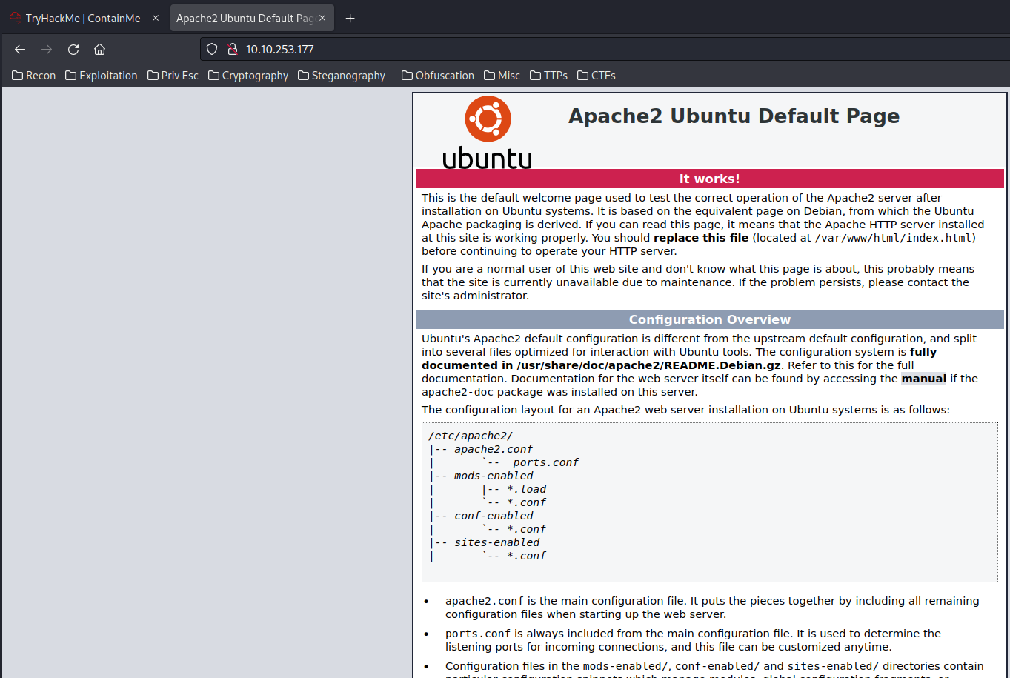Click the bold 'replace this file' text
Image resolution: width=1010 pixels, height=678 pixels.
point(701,238)
